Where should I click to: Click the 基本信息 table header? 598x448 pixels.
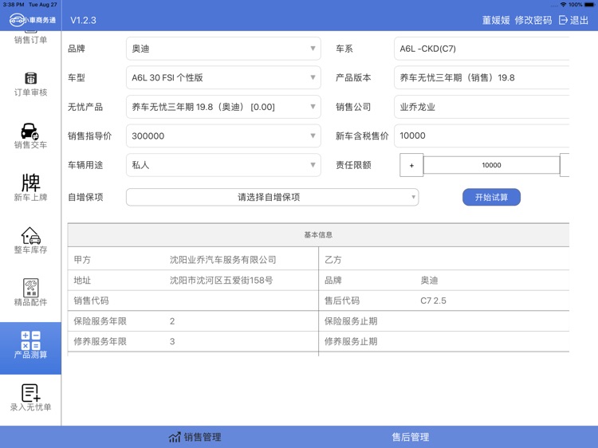(318, 235)
